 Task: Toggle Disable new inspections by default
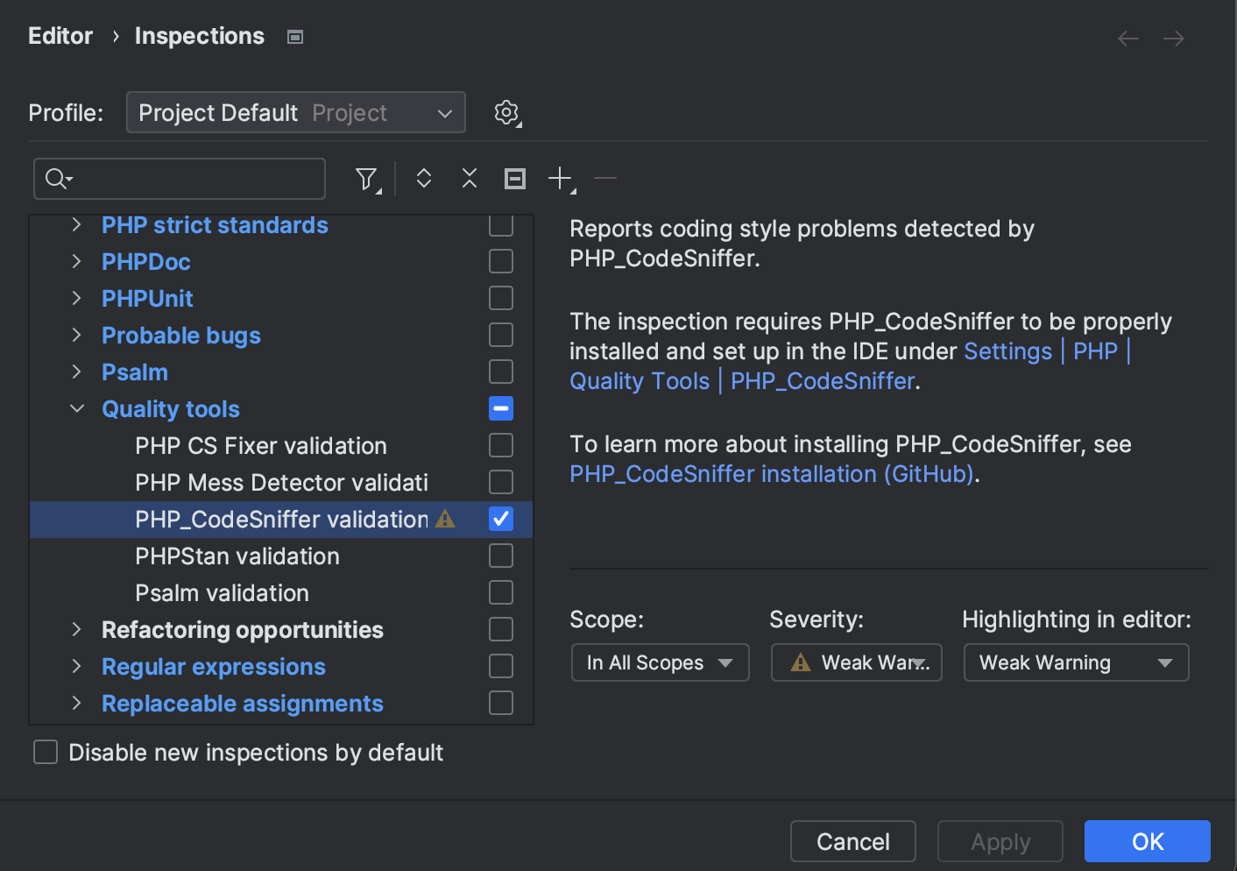(x=46, y=753)
